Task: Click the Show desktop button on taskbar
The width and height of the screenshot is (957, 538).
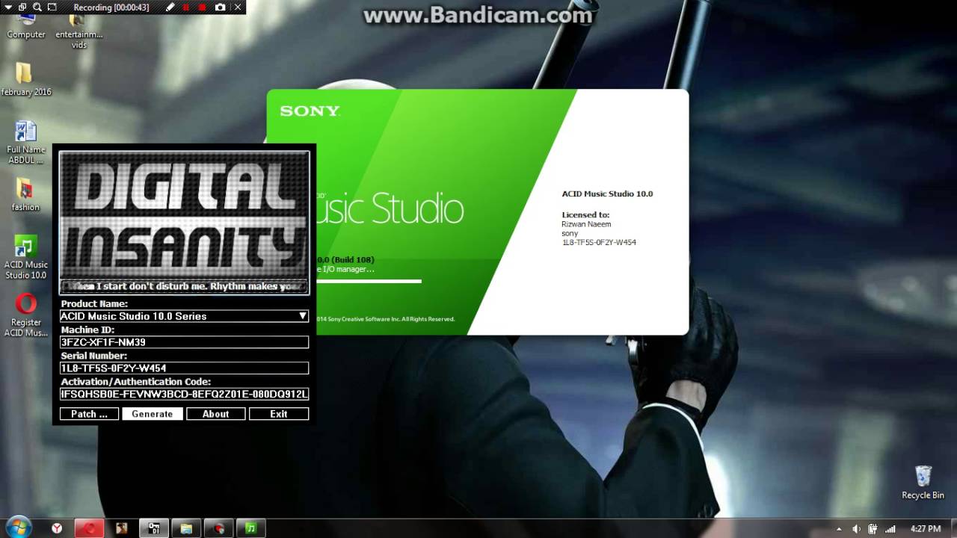Action: click(952, 528)
